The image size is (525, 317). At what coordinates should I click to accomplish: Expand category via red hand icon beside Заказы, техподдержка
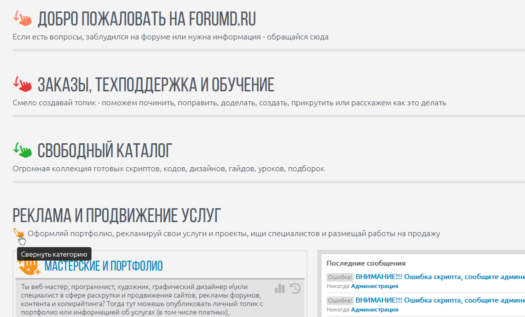[22, 84]
